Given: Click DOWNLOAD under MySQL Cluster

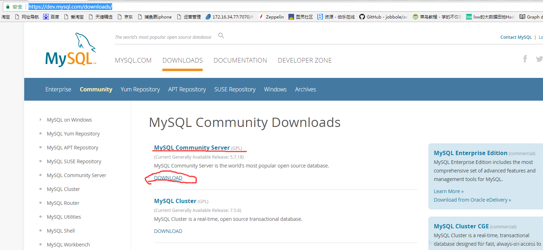Looking at the screenshot, I should (168, 231).
